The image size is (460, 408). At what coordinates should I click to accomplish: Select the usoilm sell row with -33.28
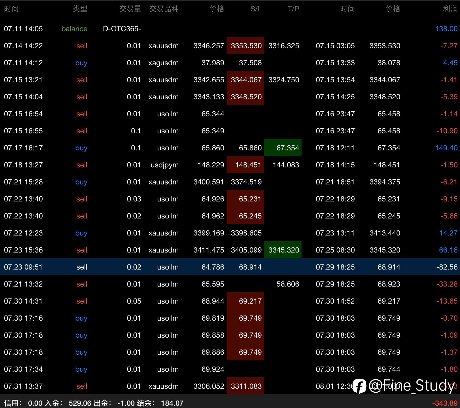pyautogui.click(x=230, y=284)
